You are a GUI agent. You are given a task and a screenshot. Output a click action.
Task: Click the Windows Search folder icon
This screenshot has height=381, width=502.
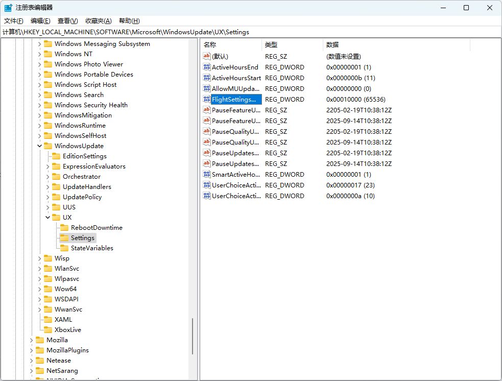48,95
